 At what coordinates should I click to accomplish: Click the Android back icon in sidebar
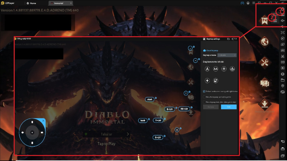tap(283, 141)
